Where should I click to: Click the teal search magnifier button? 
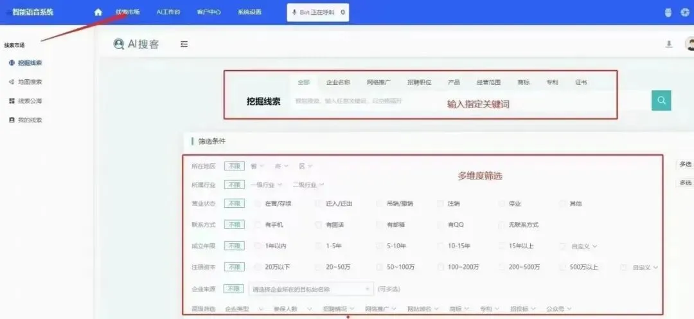(x=661, y=100)
